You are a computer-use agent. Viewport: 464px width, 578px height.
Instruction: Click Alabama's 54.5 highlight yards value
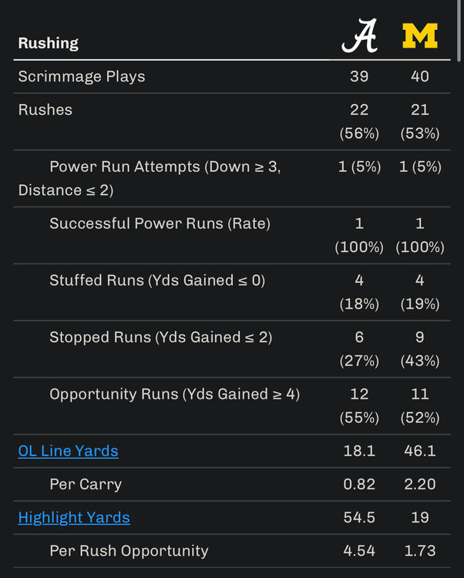[x=359, y=517]
